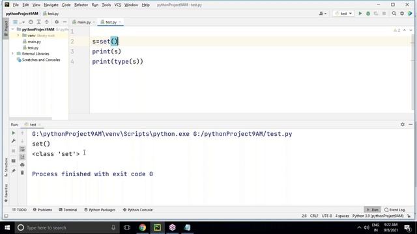The height and width of the screenshot is (234, 417).
Task: Open the Terminal tool window
Action: point(68,209)
